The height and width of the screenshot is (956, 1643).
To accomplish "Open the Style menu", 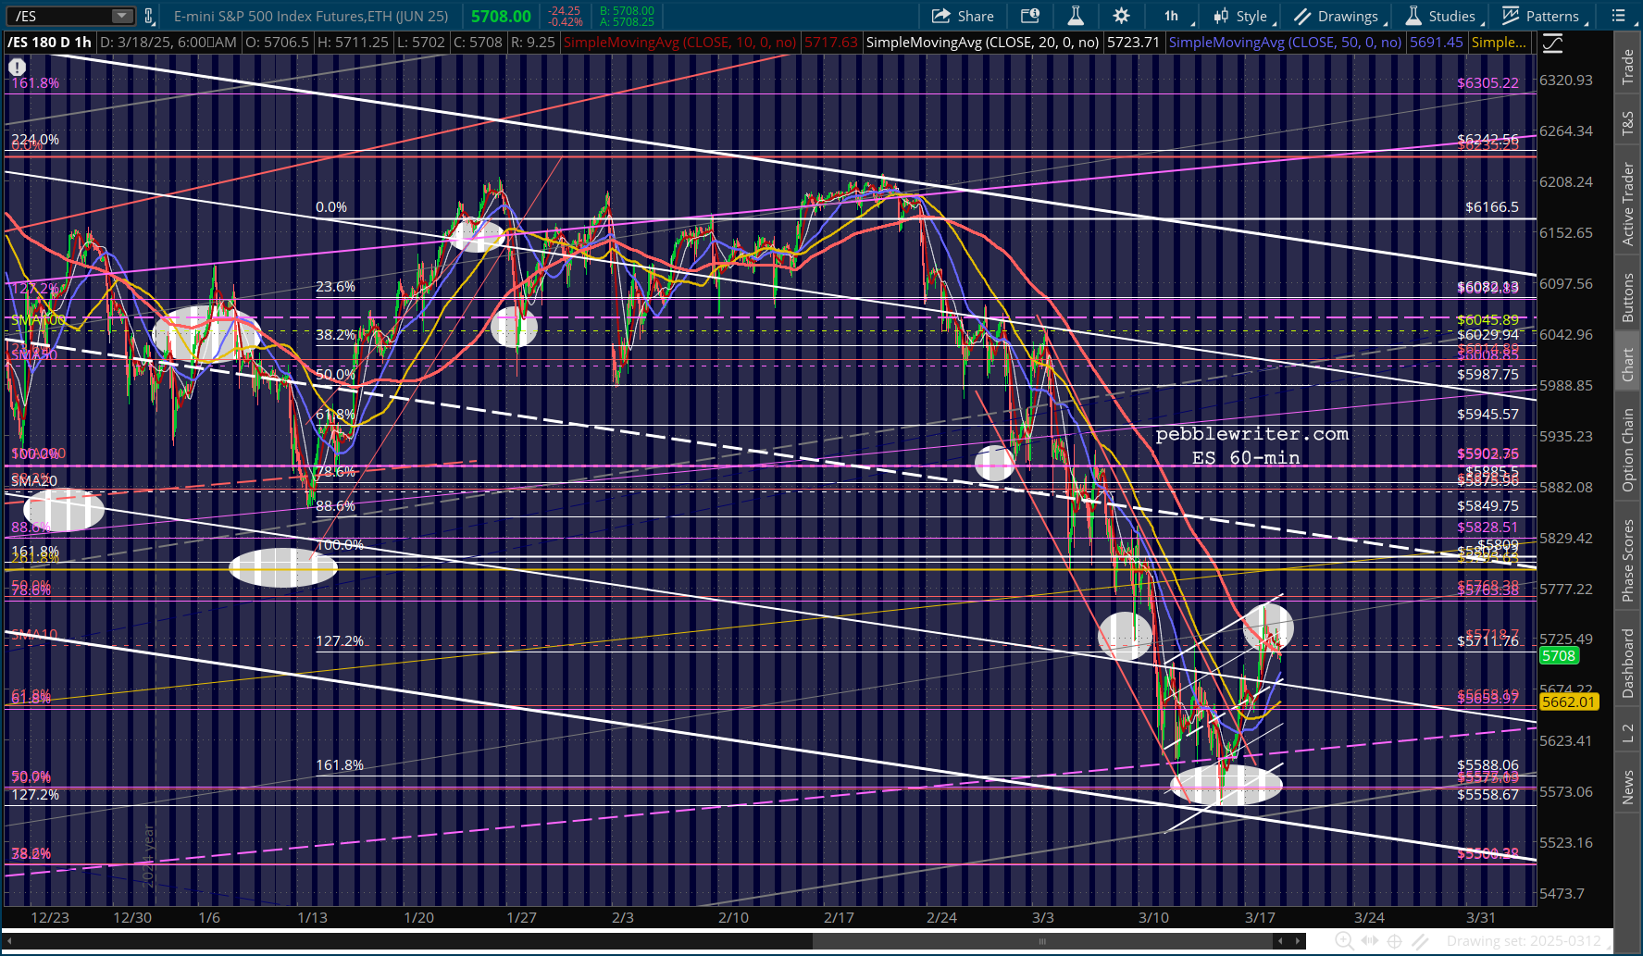I will tap(1242, 16).
